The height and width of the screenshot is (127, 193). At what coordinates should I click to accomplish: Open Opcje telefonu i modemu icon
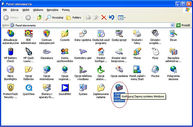click(83, 70)
